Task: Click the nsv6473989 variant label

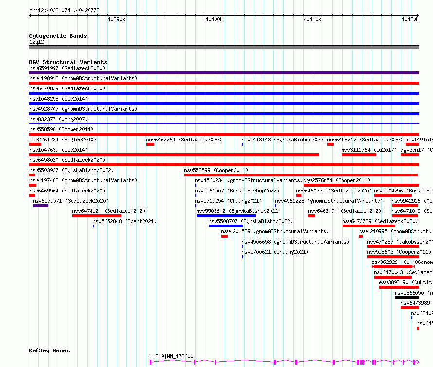Action: (415, 303)
